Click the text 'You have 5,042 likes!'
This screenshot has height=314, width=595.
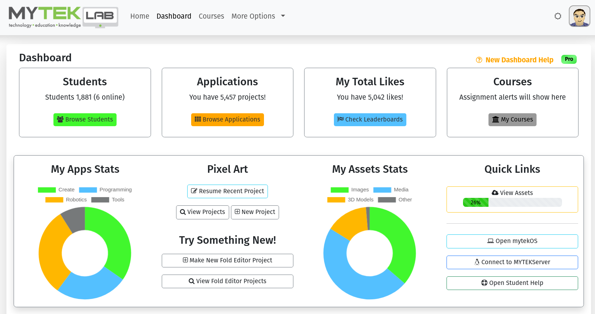(x=370, y=97)
